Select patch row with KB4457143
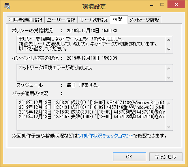This screenshot has width=188, height=167. coord(92,103)
